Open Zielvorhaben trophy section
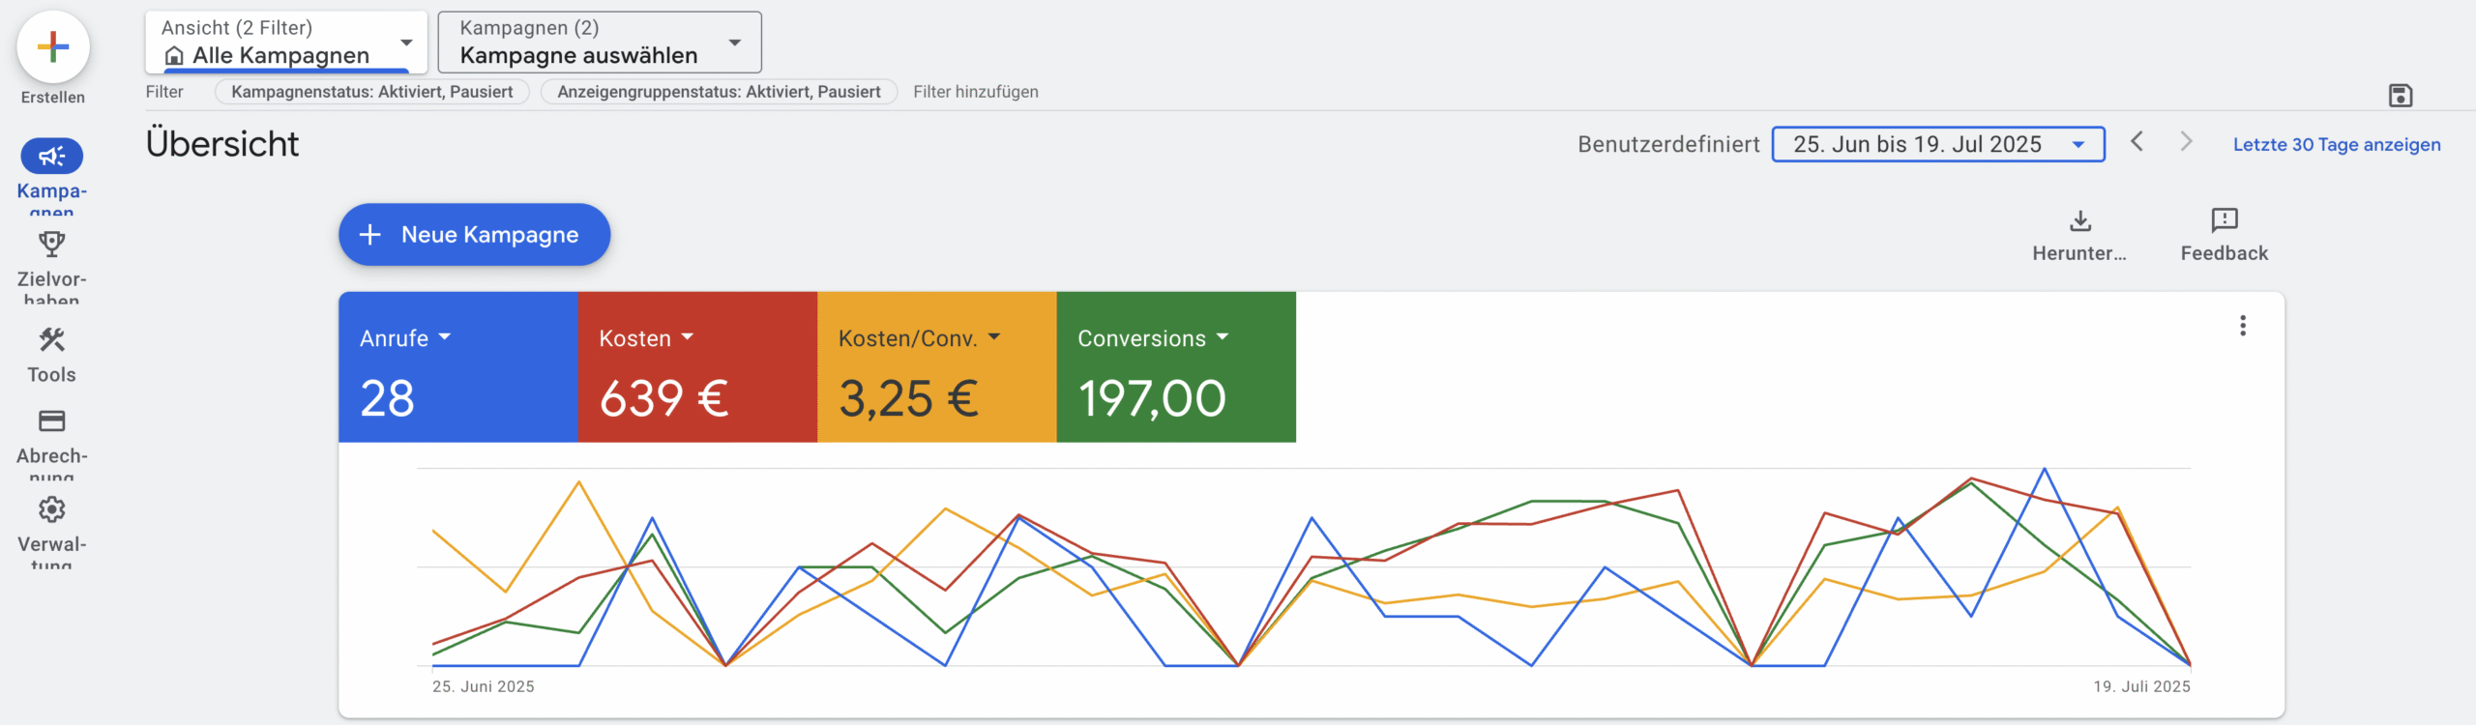 pos(52,244)
